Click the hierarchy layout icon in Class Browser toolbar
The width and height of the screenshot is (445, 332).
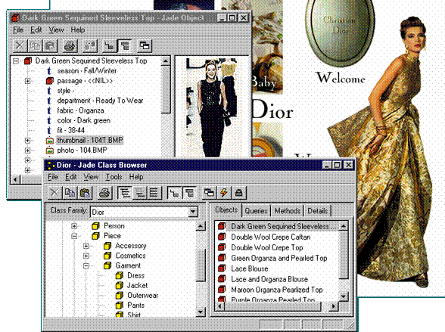pyautogui.click(x=189, y=193)
